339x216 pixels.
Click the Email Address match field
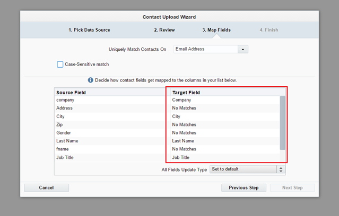point(206,49)
